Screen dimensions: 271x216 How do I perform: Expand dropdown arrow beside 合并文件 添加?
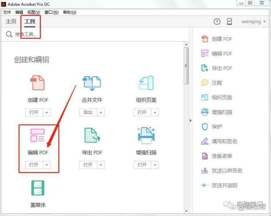tap(101, 112)
